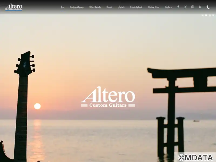Image resolution: width=216 pixels, height=162 pixels.
Task: Open the Music School link
Action: (x=136, y=7)
